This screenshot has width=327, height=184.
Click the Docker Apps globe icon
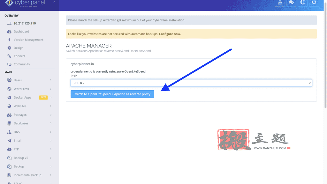[9, 97]
